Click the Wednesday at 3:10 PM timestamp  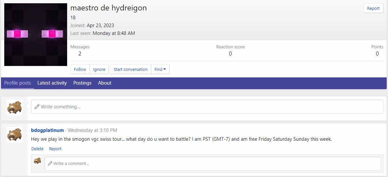tap(92, 130)
